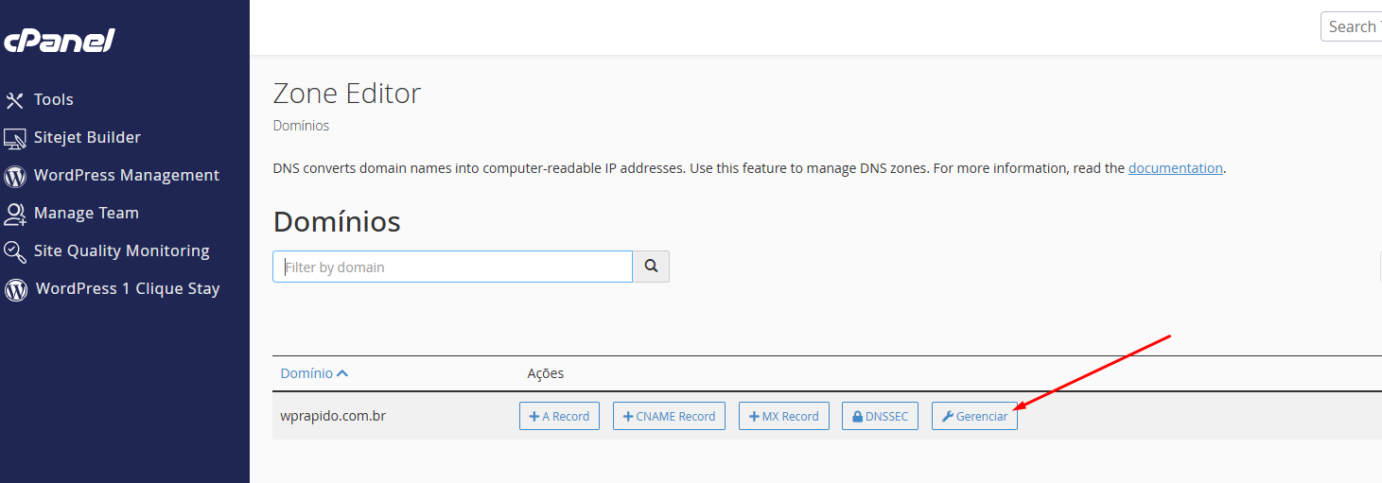Open WordPress 1 Clique Stay icon

[x=16, y=289]
